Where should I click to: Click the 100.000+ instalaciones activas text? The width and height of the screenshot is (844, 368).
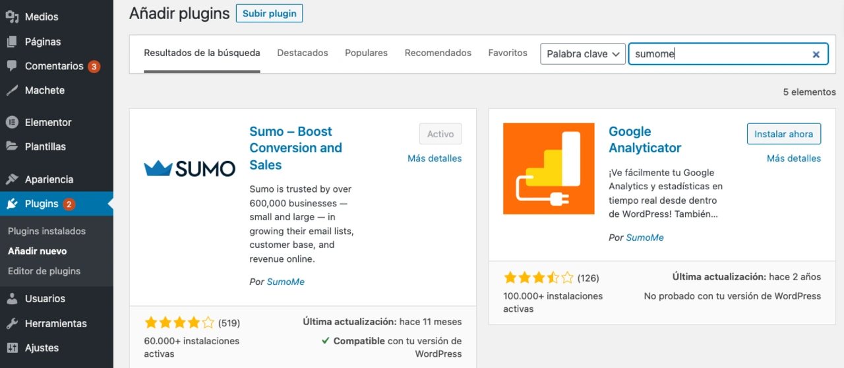(553, 302)
